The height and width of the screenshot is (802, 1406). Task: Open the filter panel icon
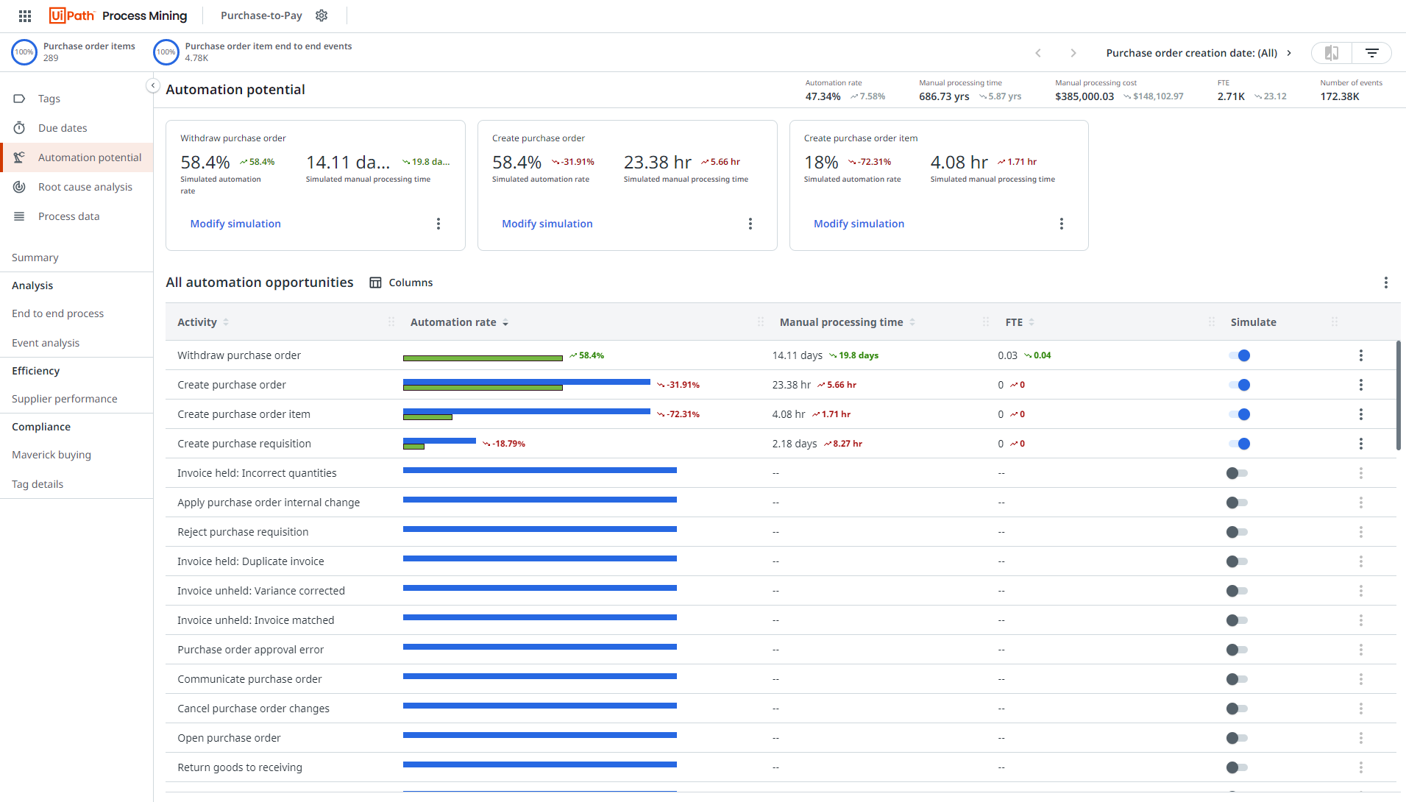tap(1371, 53)
